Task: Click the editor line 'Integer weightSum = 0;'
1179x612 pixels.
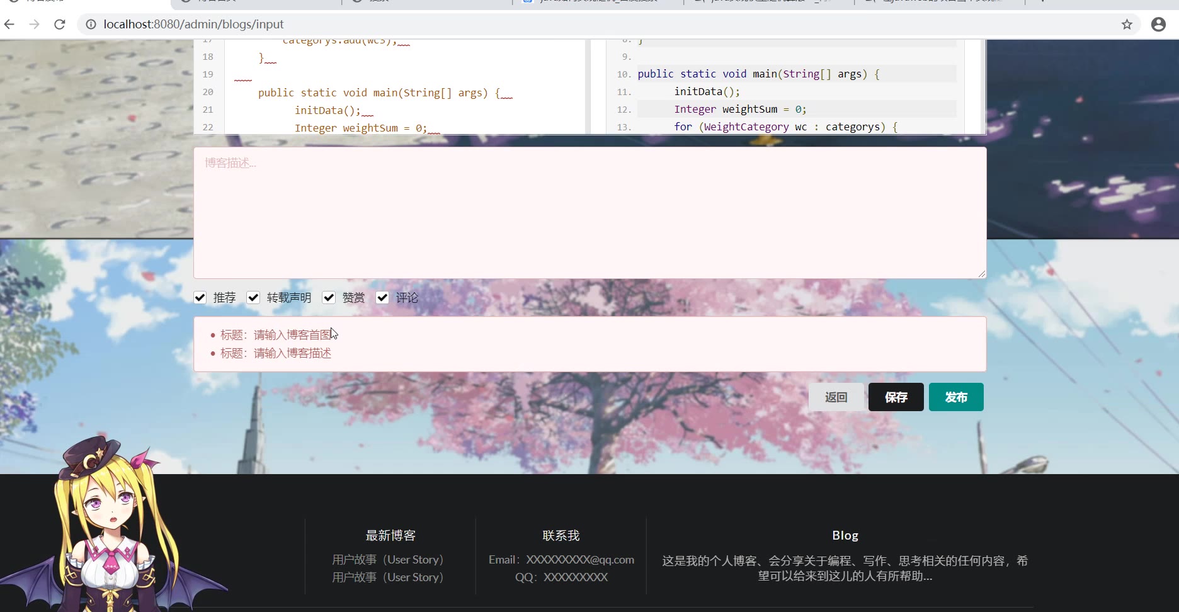Action: [x=361, y=128]
